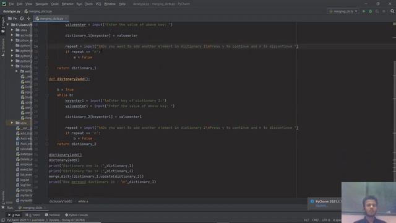Click the CRLF line separator in status bar
This screenshot has height=223, width=396.
[x=315, y=221]
